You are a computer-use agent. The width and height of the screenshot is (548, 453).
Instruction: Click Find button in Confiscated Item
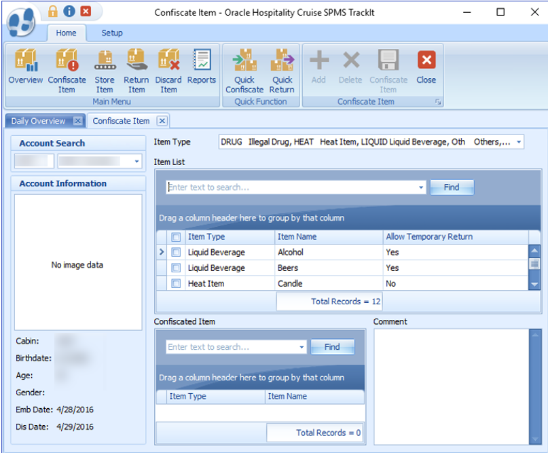click(x=332, y=347)
